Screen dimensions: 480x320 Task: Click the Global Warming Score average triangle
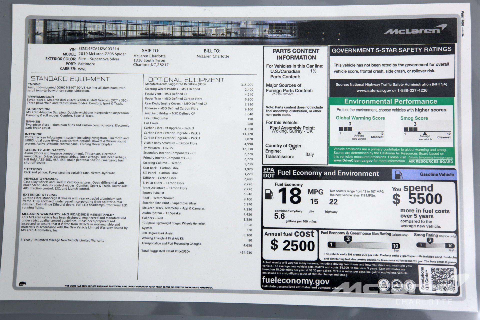click(x=359, y=133)
